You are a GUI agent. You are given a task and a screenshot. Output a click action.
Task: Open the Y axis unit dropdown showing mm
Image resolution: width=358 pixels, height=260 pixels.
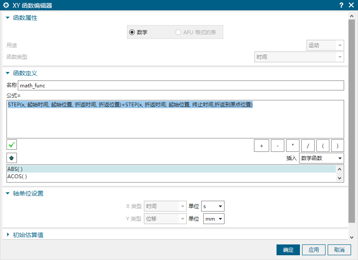(x=213, y=219)
